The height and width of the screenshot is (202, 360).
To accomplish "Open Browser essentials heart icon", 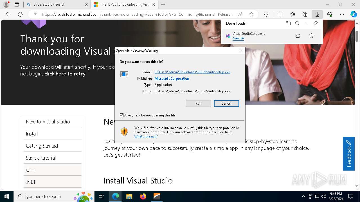I will coord(330,14).
